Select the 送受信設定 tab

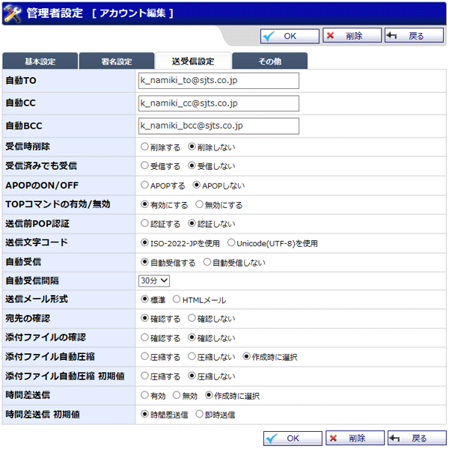point(193,61)
